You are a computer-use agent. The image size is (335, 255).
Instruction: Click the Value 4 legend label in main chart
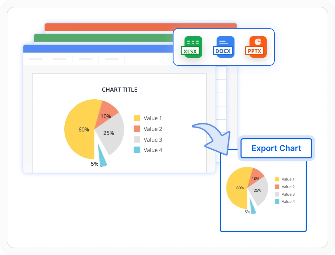[x=153, y=150]
